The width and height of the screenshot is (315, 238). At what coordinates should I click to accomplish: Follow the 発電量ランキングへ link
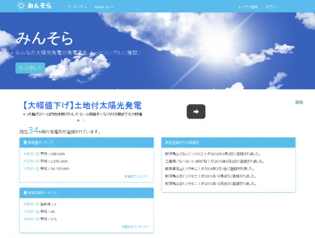(x=137, y=176)
